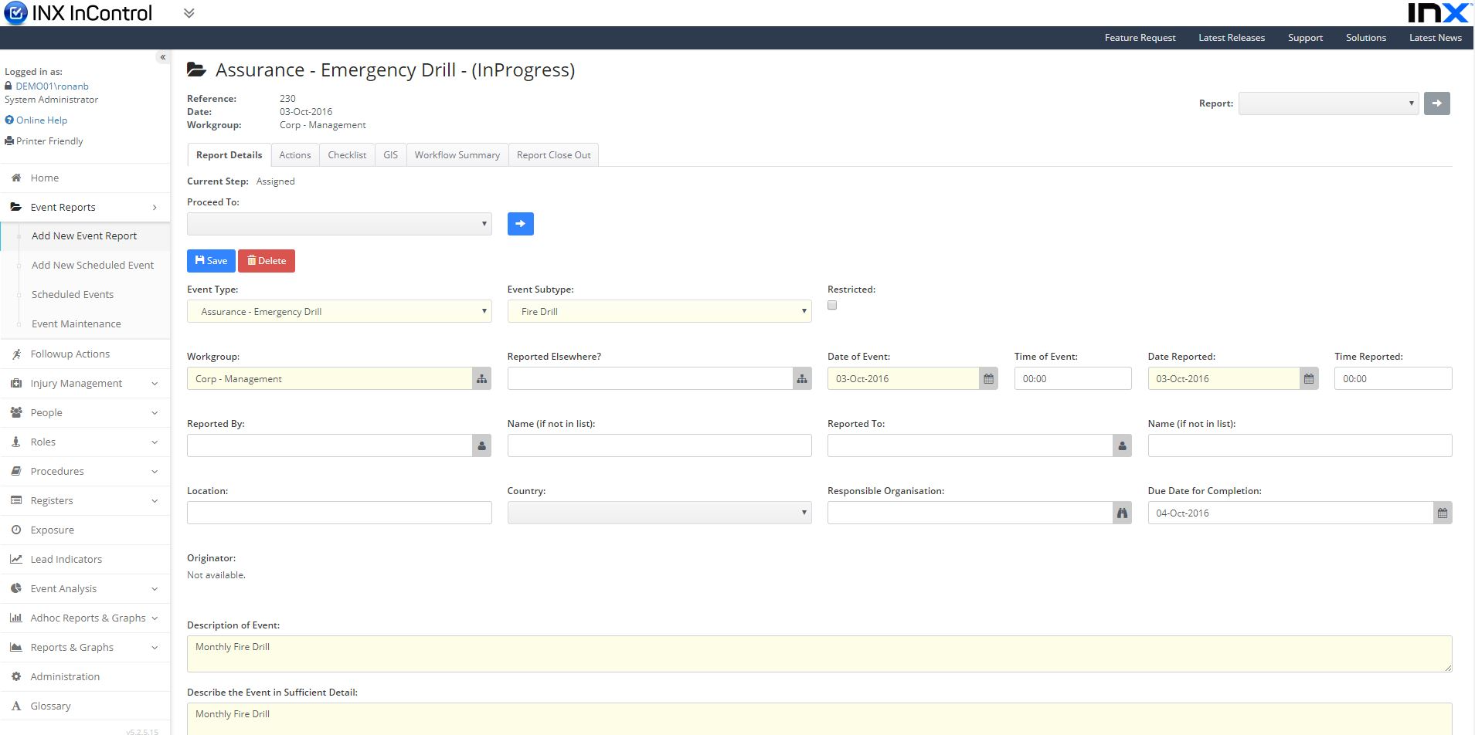The image size is (1475, 735).
Task: Expand the header double-chevron menu
Action: [x=189, y=13]
